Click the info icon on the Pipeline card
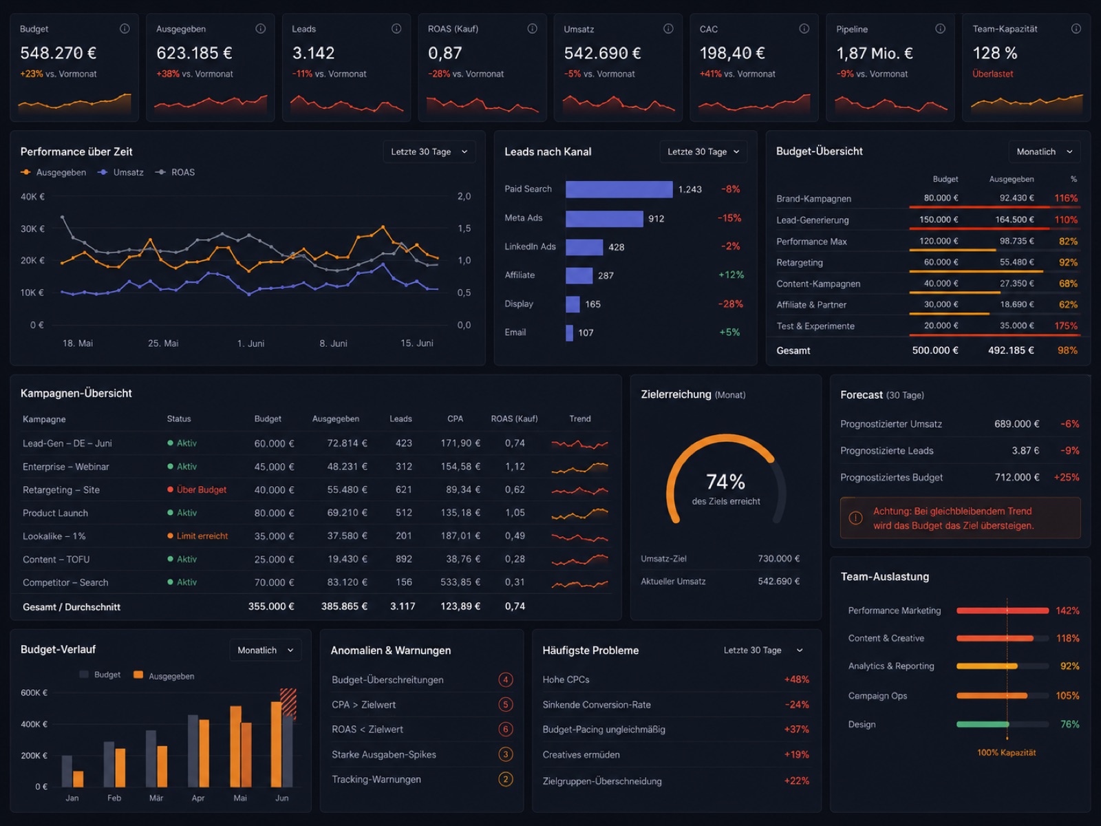Screen dimensions: 1101x826 [x=940, y=29]
